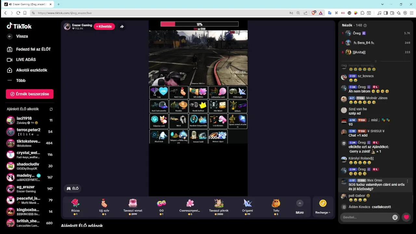Screen dimensions: 416x234
Task: Send an Ujj szív gift
Action: pos(104,207)
